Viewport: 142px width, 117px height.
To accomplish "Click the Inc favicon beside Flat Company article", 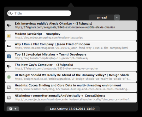I will click(x=9, y=46).
